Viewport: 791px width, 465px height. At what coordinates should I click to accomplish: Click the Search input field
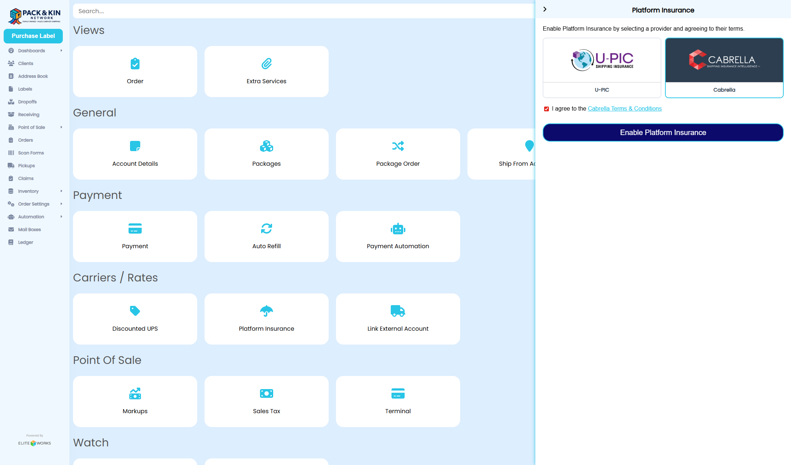(x=304, y=11)
